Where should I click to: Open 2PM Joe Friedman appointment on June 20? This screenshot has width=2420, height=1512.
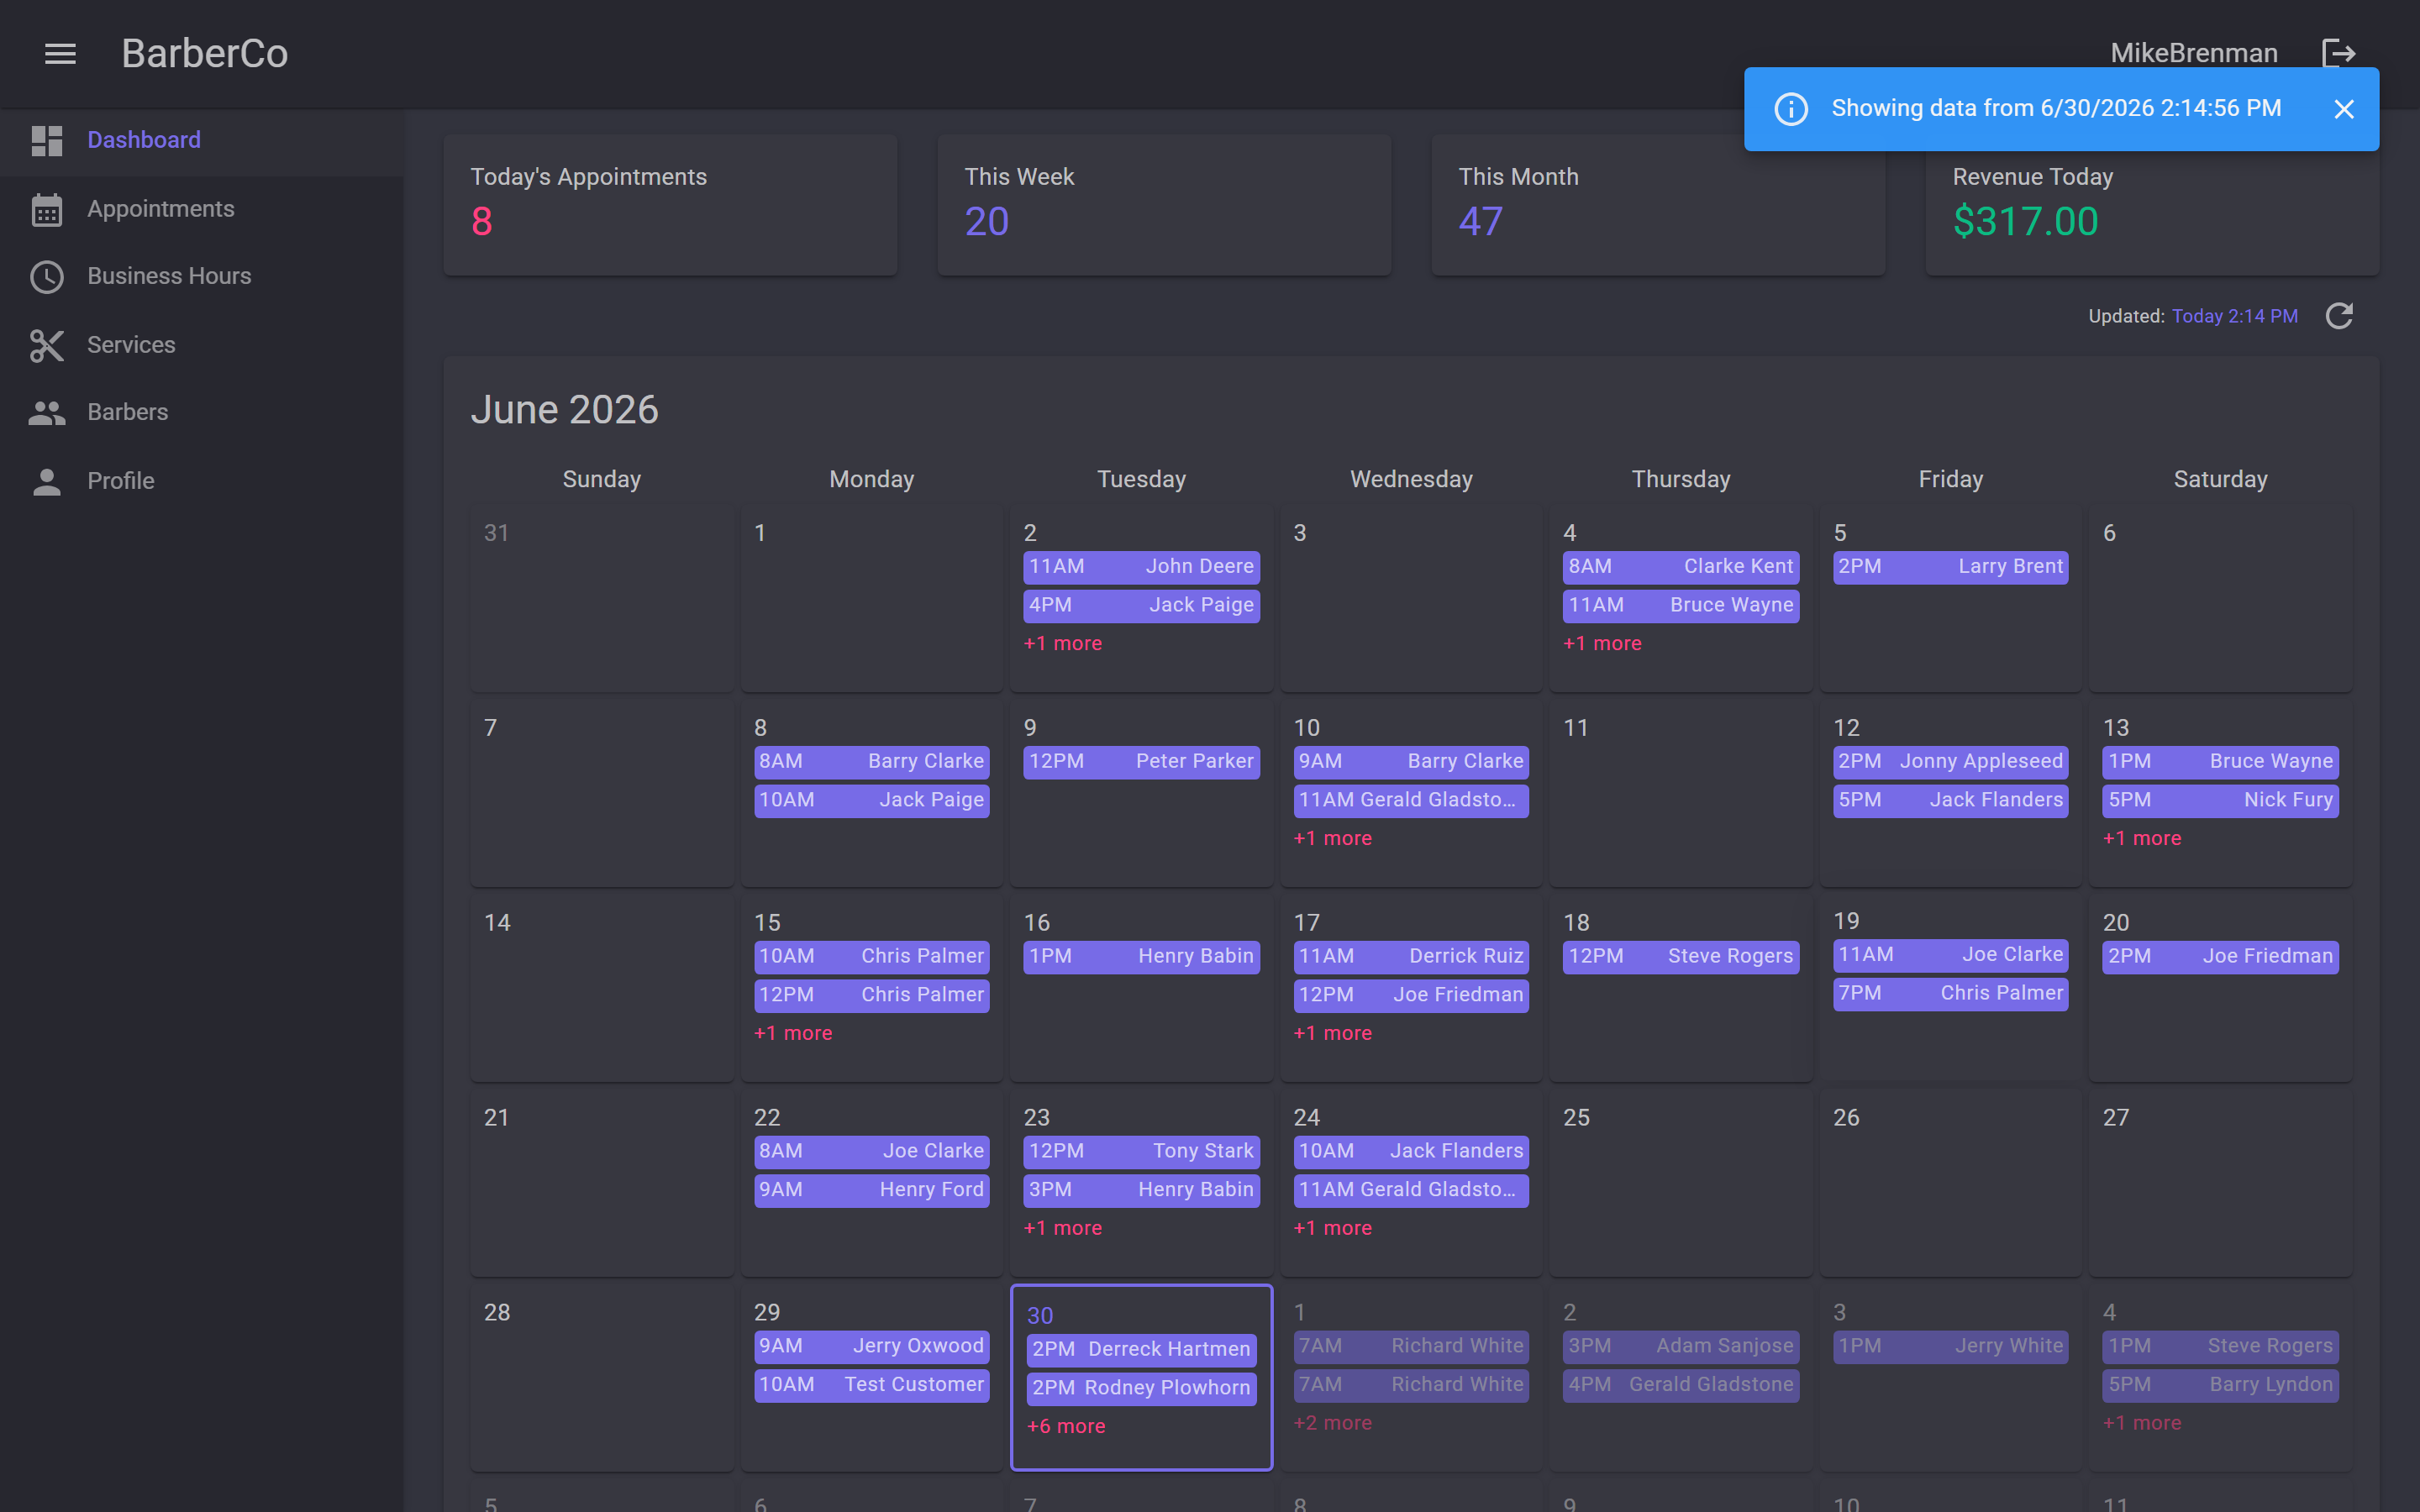[2220, 957]
